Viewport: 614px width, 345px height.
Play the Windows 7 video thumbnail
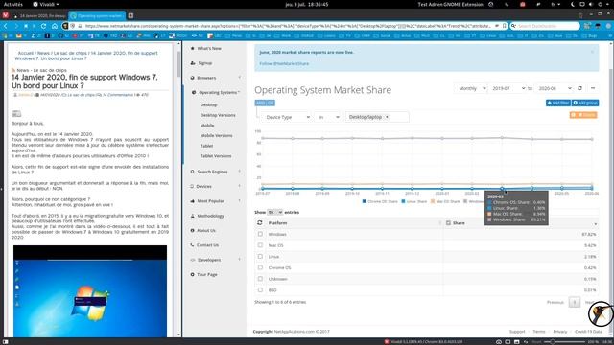[90, 291]
